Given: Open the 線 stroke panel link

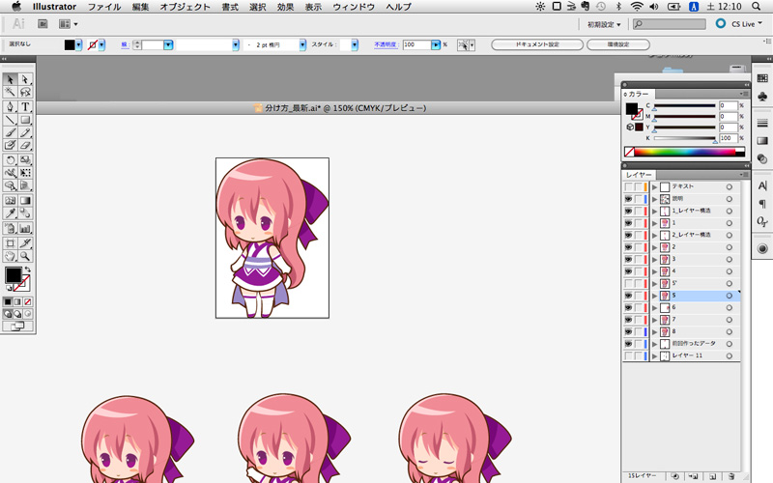Looking at the screenshot, I should [x=126, y=44].
